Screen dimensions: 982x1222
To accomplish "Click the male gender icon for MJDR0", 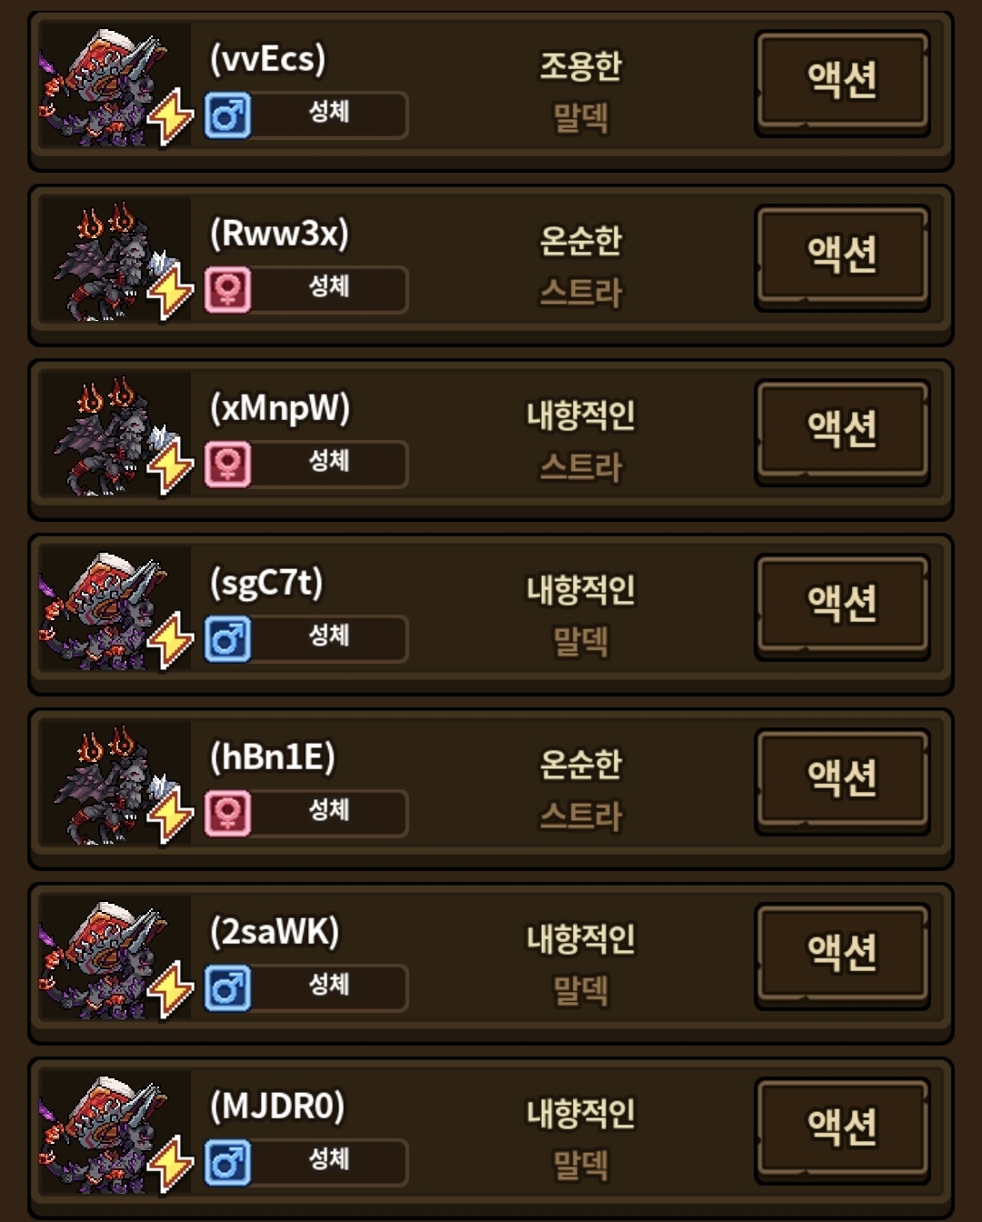I will pyautogui.click(x=227, y=1163).
